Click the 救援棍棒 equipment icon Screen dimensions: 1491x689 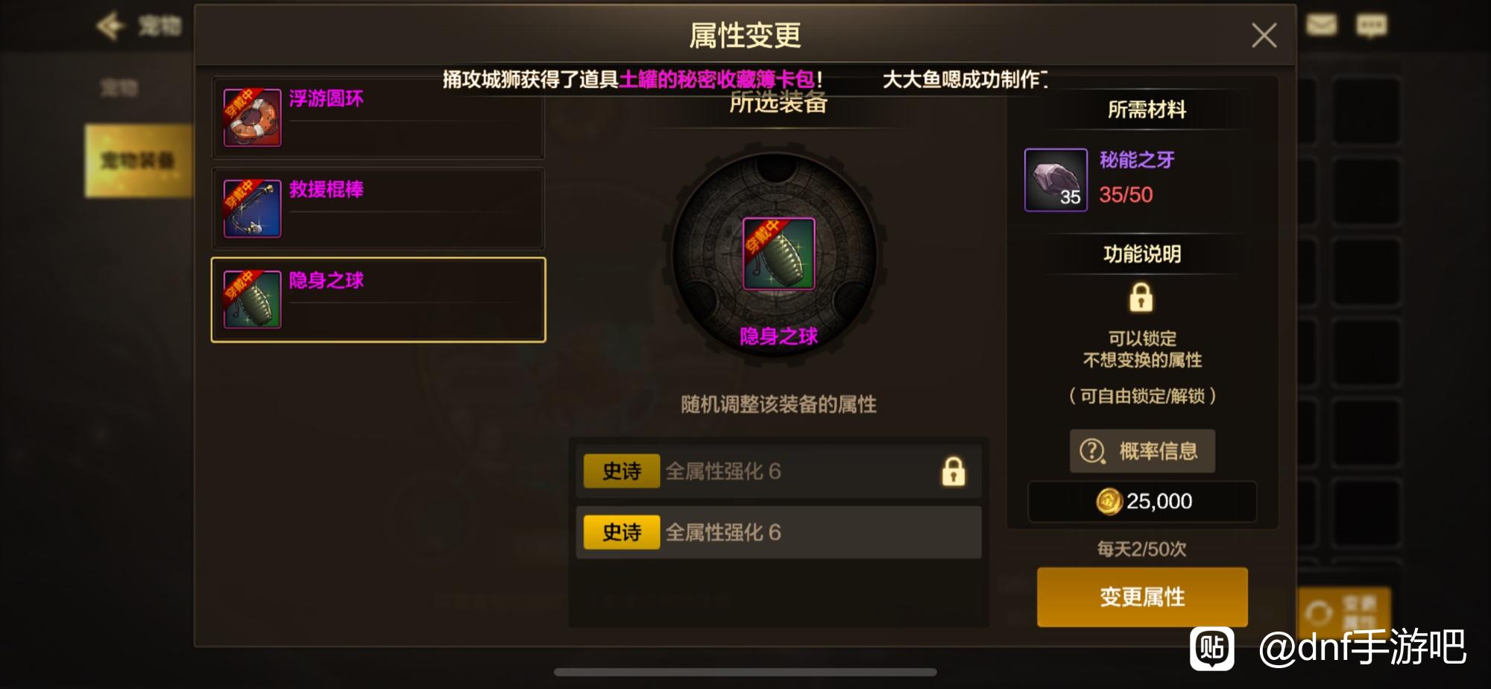(252, 208)
